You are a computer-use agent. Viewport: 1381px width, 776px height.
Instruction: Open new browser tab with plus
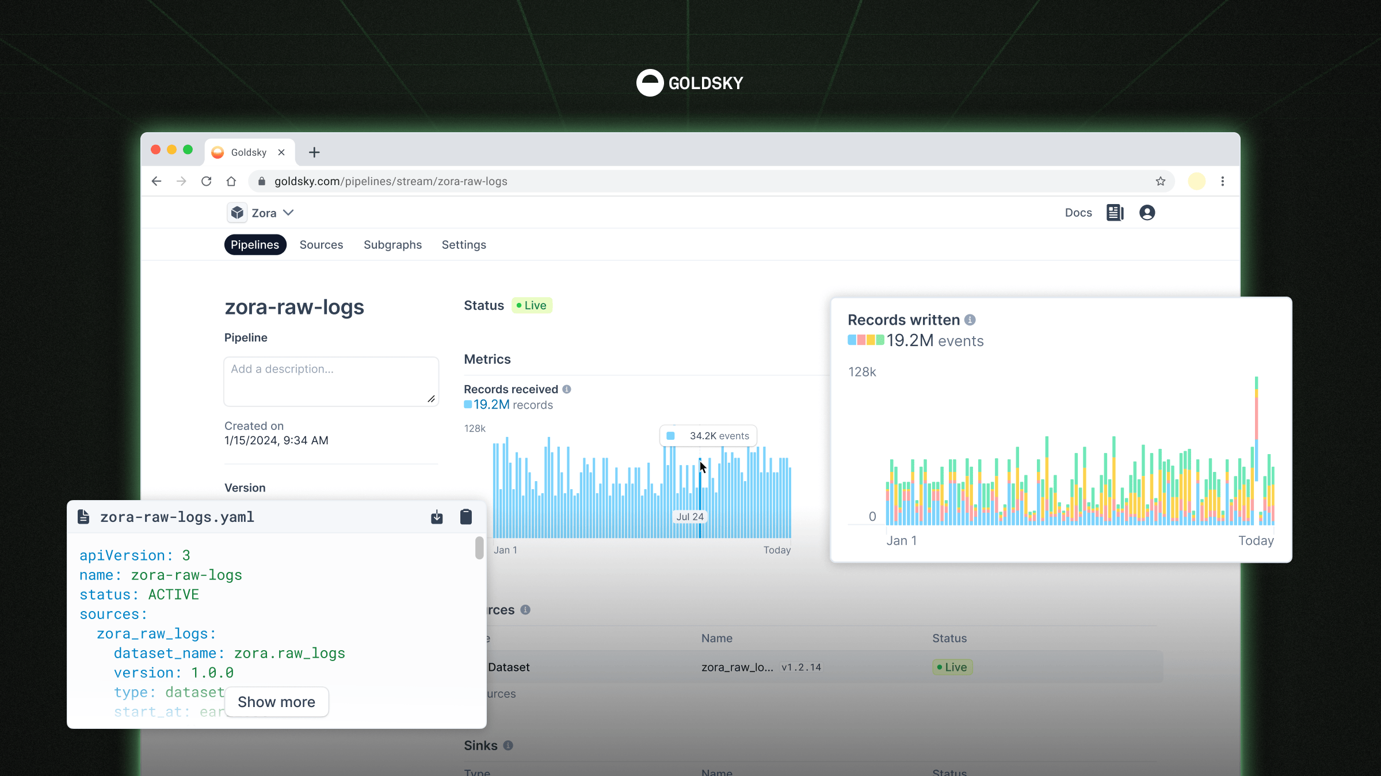click(x=314, y=152)
